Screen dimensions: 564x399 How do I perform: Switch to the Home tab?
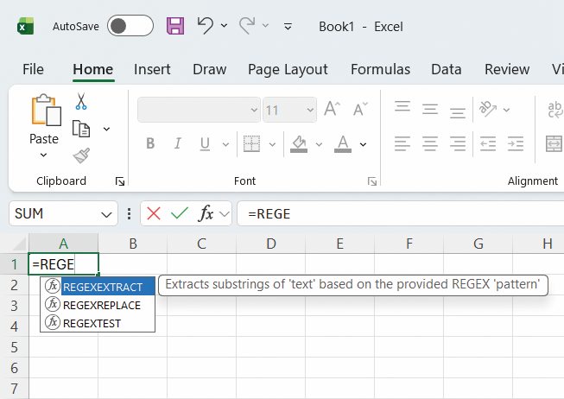[92, 69]
